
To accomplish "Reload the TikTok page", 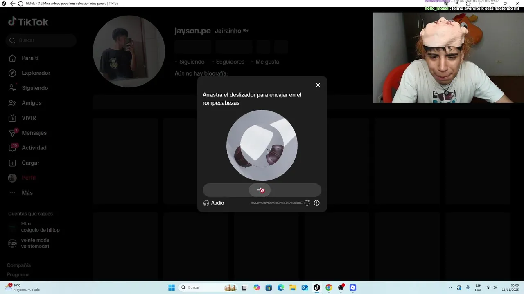I will 20,4.
